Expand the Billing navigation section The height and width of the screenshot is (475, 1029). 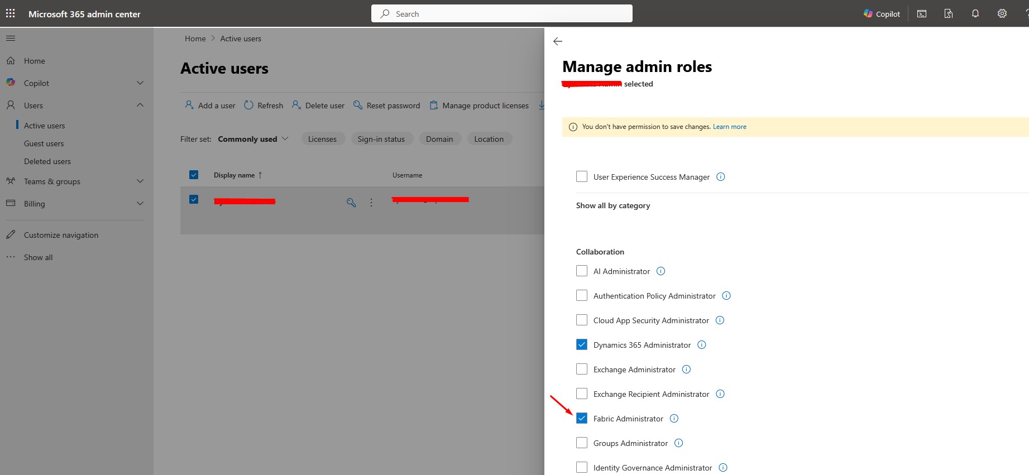point(140,204)
